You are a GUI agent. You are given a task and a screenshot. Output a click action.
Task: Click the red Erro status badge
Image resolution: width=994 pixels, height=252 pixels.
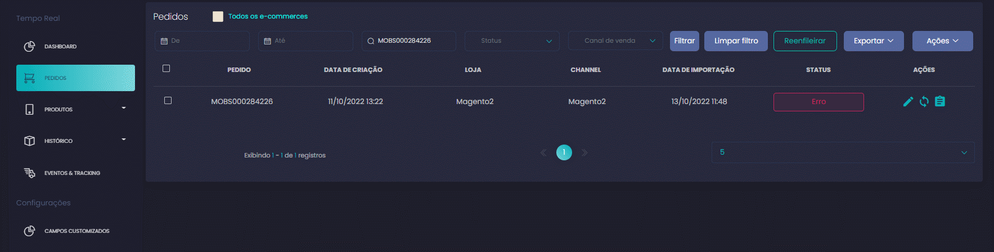click(x=818, y=102)
